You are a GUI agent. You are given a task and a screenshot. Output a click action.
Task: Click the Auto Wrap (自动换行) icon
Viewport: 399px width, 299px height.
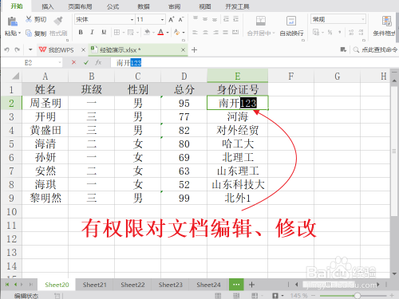tap(291, 21)
